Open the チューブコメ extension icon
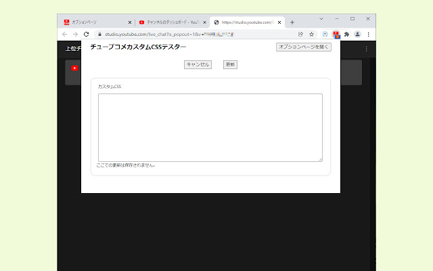Image resolution: width=433 pixels, height=271 pixels. [336, 35]
